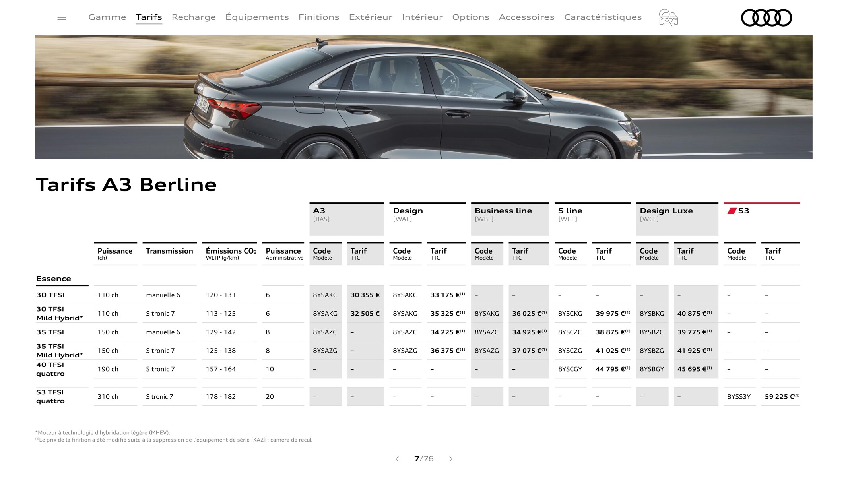Click the 310 ch power value
The width and height of the screenshot is (848, 477).
[108, 397]
